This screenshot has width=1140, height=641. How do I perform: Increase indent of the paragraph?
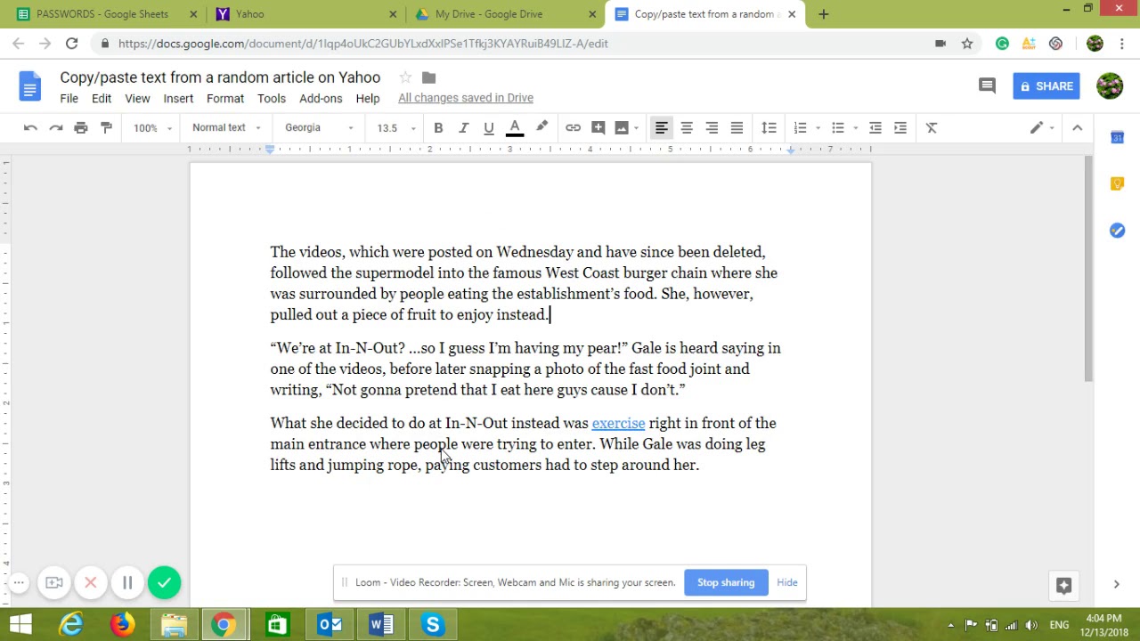click(900, 128)
